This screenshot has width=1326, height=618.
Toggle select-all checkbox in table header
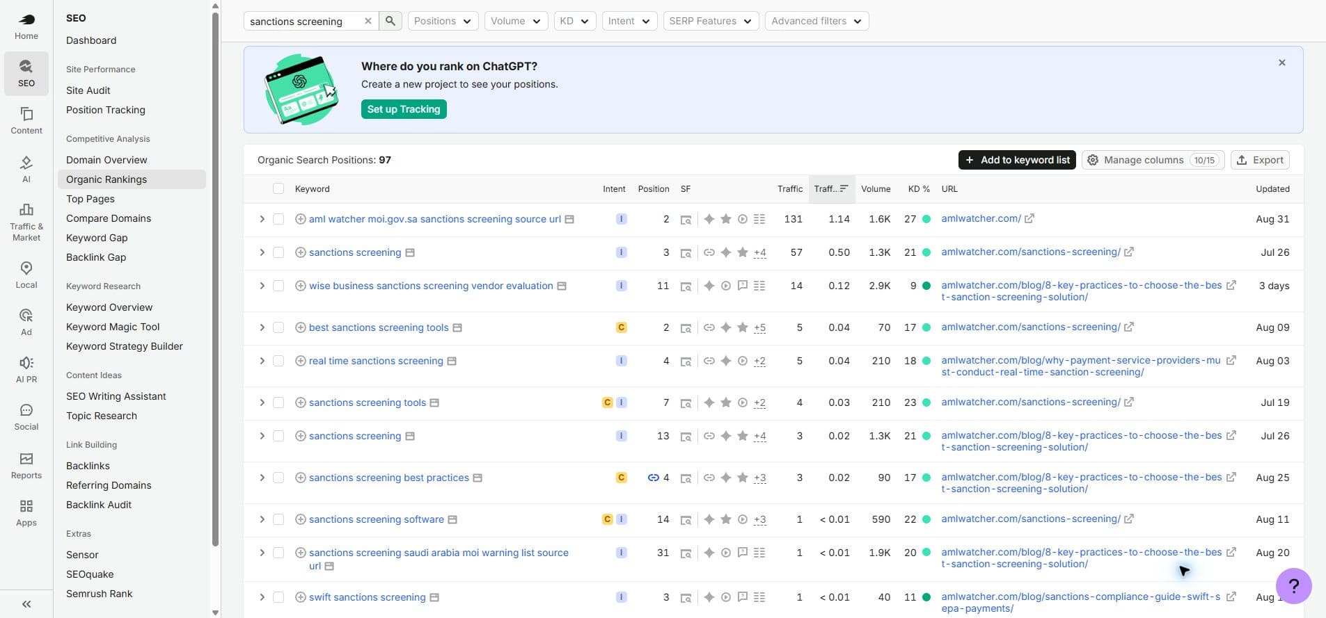point(278,188)
